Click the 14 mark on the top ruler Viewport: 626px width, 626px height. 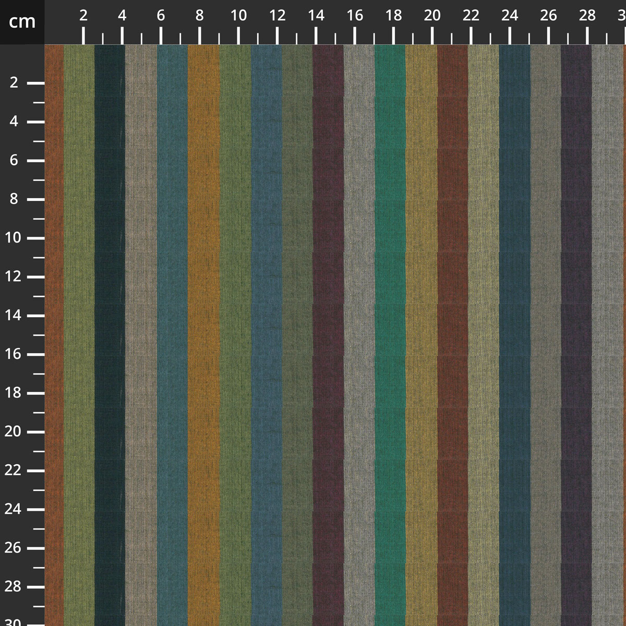pyautogui.click(x=316, y=17)
